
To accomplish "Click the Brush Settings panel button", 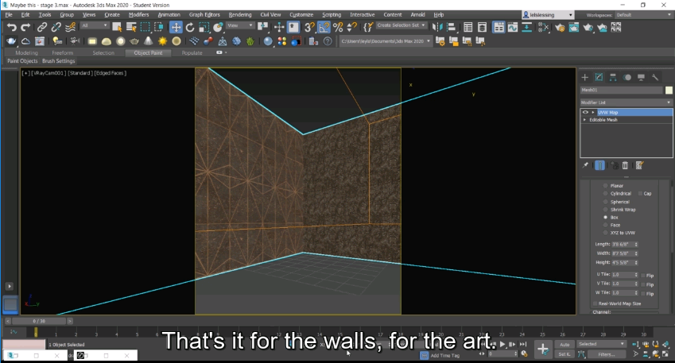I will (59, 61).
